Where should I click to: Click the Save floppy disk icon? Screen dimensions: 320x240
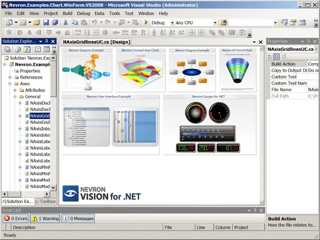(x=46, y=22)
